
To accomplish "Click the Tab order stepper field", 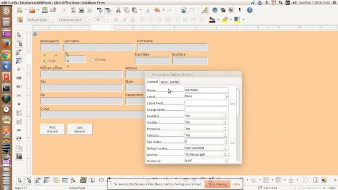I will click(x=206, y=141).
